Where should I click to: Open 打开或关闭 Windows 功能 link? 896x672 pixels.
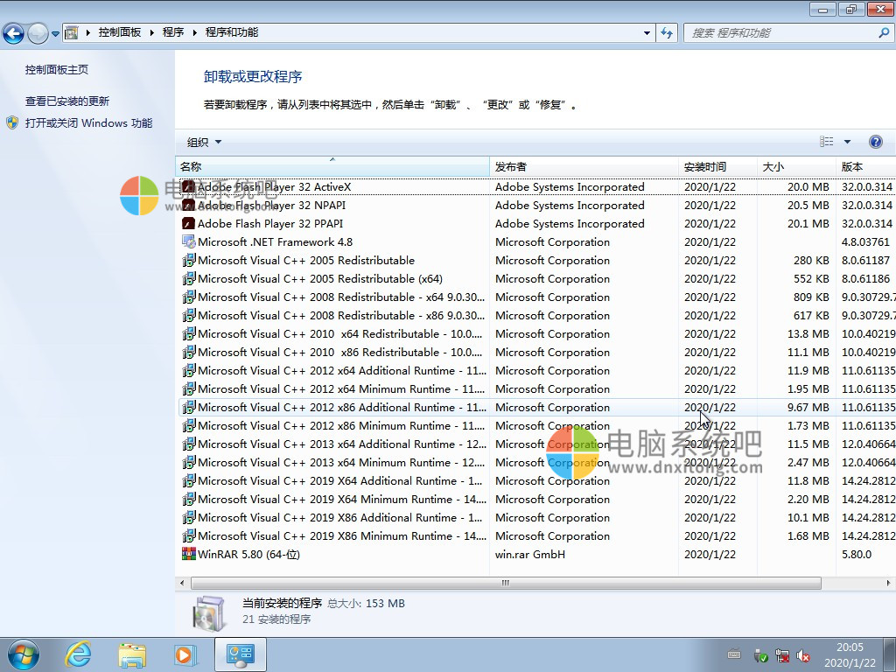click(88, 123)
